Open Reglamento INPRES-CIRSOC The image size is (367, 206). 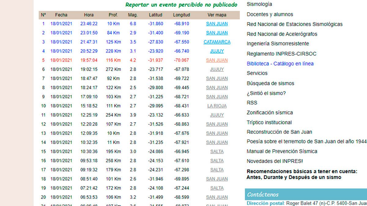[x=281, y=54]
